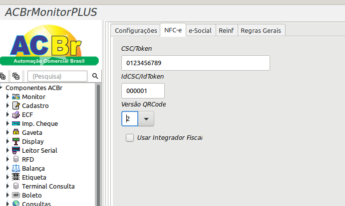
Task: Select Terminal Consulta in the tree
Action: (48, 186)
